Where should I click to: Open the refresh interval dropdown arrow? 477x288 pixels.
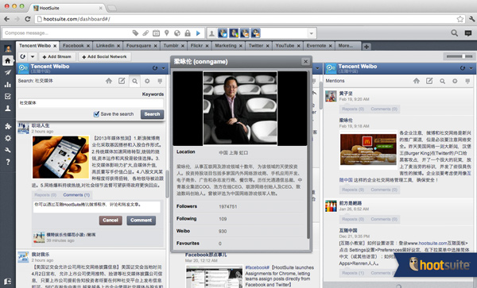pyautogui.click(x=33, y=56)
